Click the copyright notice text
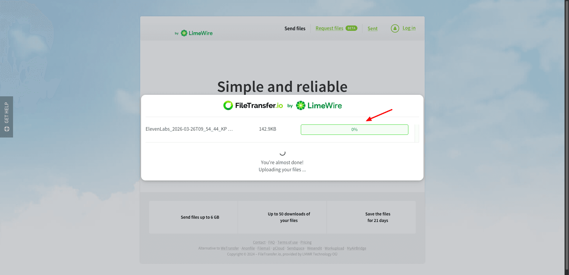The image size is (569, 275). tap(282, 254)
